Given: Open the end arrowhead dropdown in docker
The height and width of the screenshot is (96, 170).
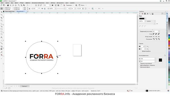Looking at the screenshot, I should 145,49.
